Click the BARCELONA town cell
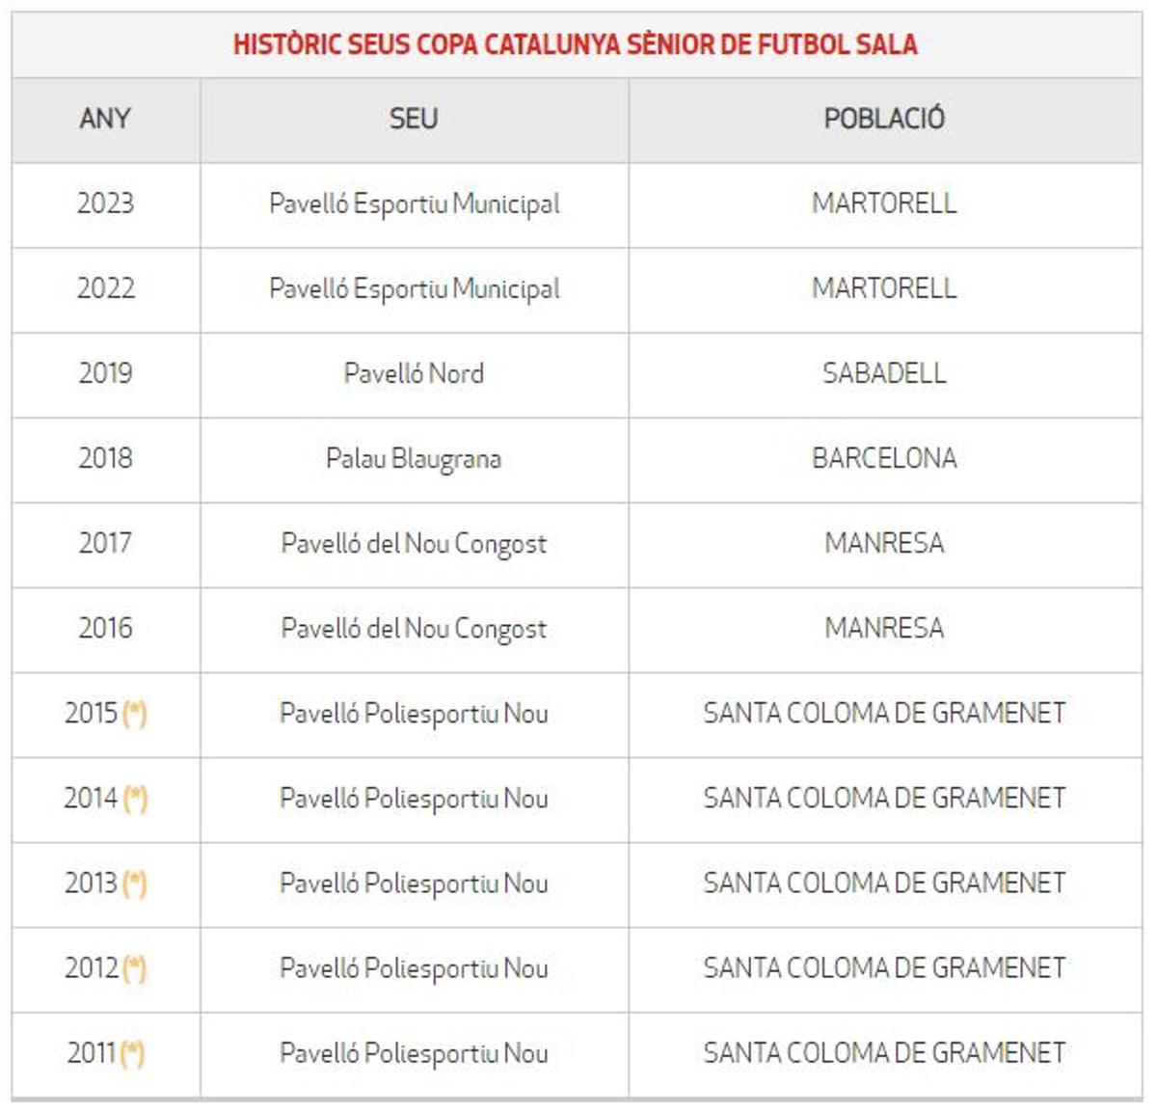The image size is (1157, 1114). click(x=884, y=458)
